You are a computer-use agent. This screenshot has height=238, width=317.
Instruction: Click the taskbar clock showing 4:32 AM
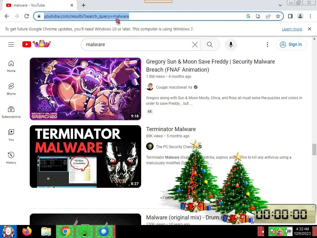[x=302, y=231]
